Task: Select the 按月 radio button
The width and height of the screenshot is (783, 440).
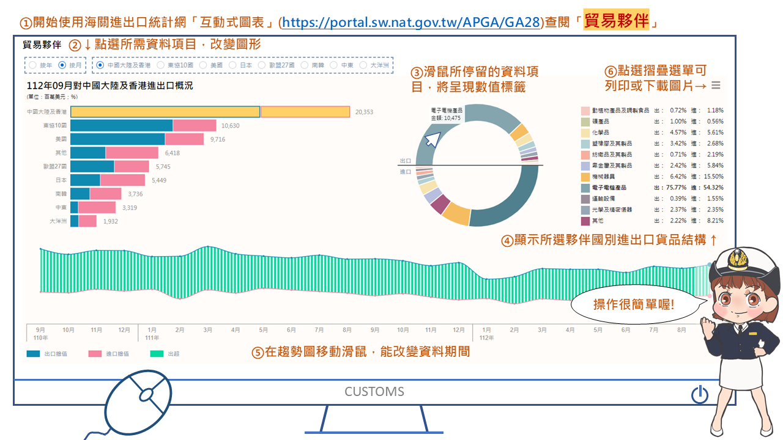Action: (x=62, y=65)
